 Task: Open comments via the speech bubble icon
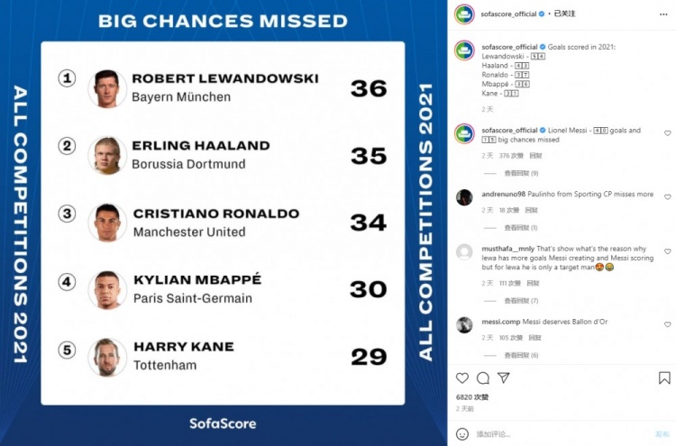point(483,378)
